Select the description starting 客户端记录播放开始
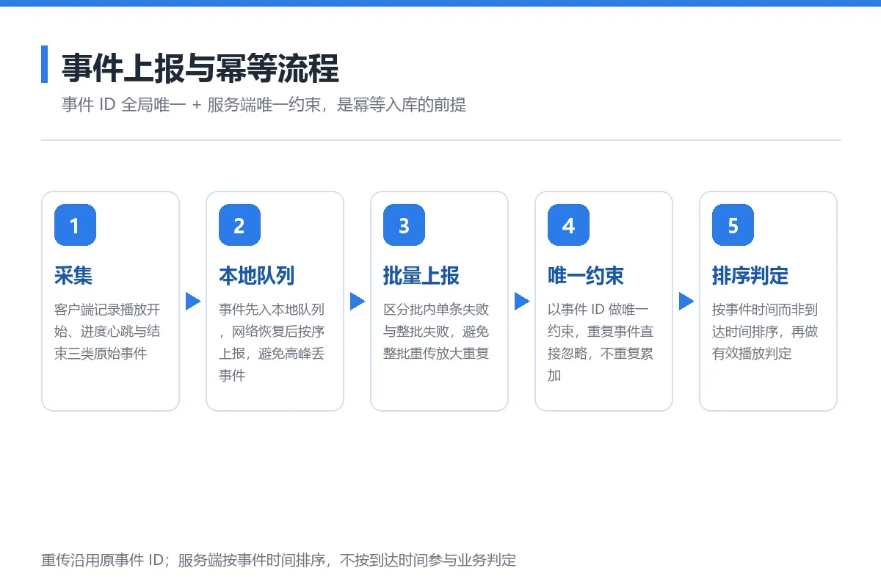 pos(107,332)
